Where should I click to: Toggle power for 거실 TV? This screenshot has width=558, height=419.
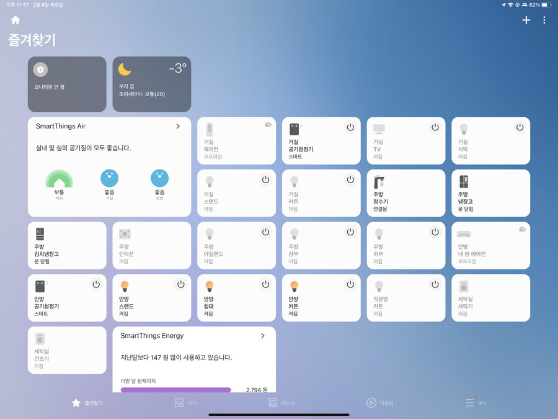coord(435,127)
